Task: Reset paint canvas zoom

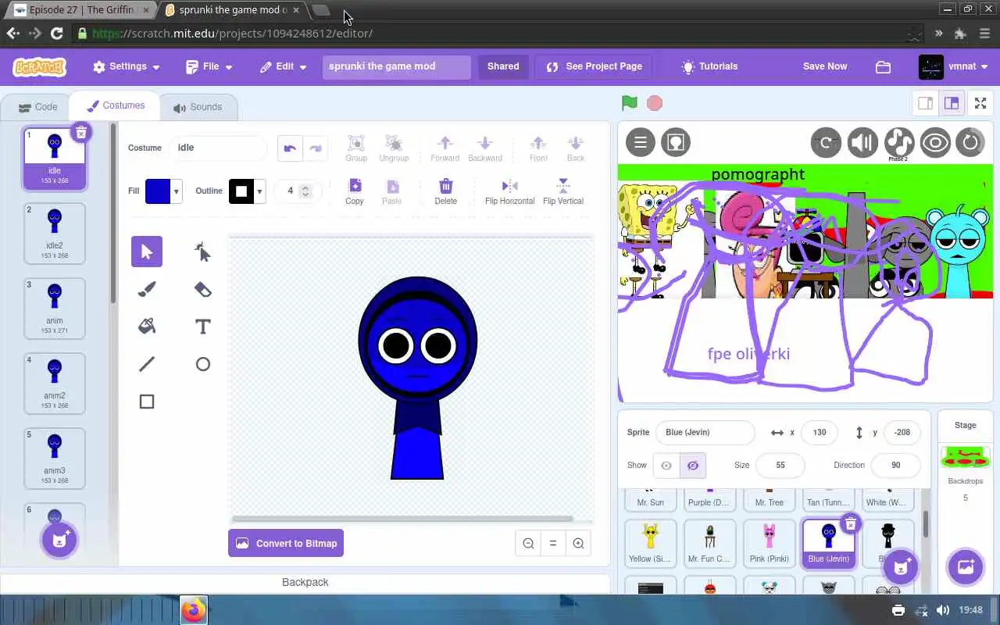Action: pos(553,543)
